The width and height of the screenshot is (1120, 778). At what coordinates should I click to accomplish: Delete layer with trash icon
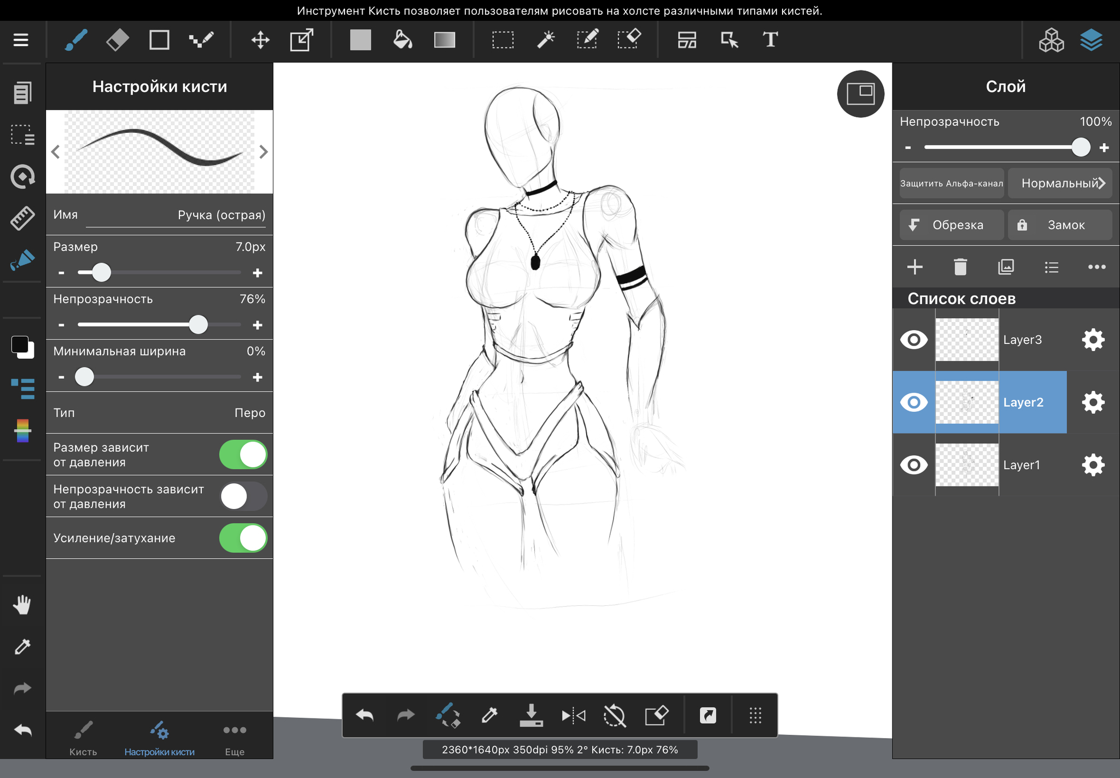tap(960, 267)
